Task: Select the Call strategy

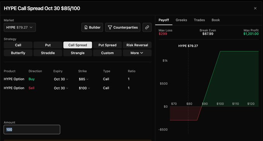Action: pyautogui.click(x=18, y=45)
